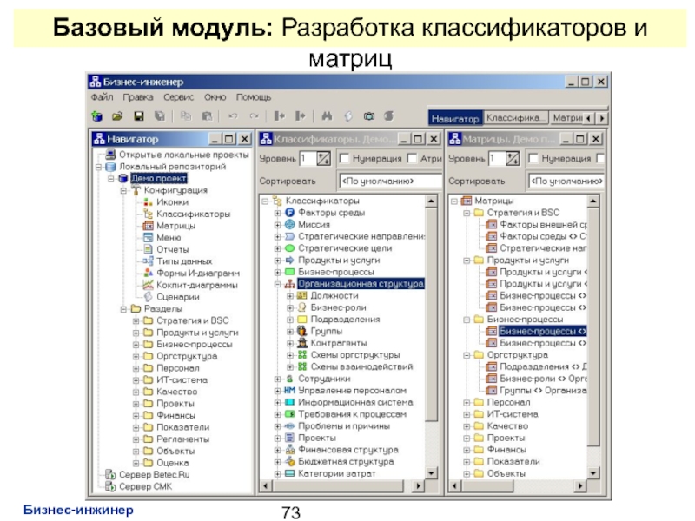This screenshot has height=521, width=695.
Task: Click the Сервер Betec.Ru server icon
Action: (109, 474)
